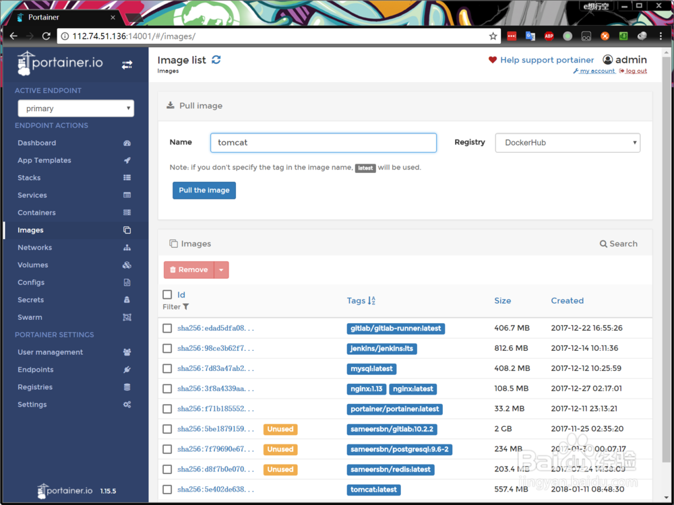
Task: Click the User management people icon
Action: [127, 352]
